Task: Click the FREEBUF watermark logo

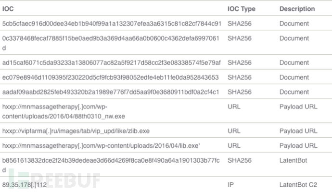Action: pyautogui.click(x=54, y=180)
